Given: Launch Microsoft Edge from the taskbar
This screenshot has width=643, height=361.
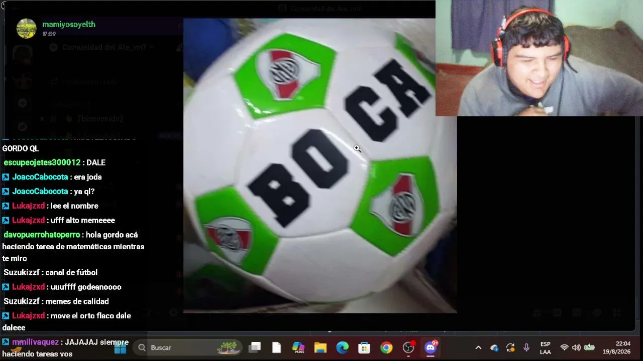Looking at the screenshot, I should [x=343, y=347].
